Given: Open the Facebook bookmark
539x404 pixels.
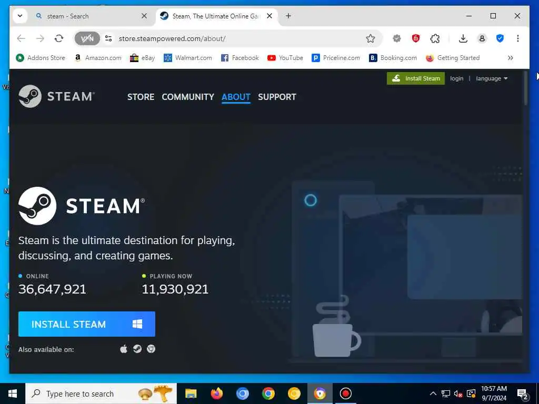Looking at the screenshot, I should [x=240, y=58].
